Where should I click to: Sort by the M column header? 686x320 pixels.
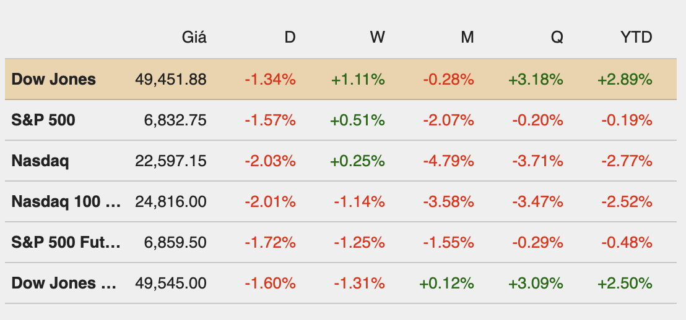tap(467, 37)
